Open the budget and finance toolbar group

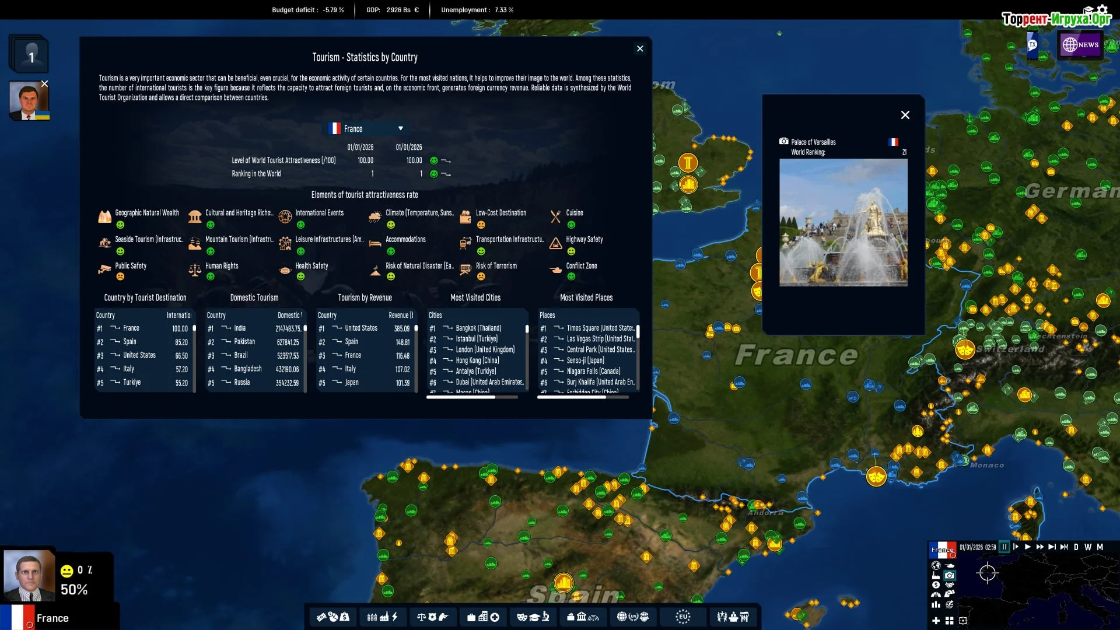[332, 617]
